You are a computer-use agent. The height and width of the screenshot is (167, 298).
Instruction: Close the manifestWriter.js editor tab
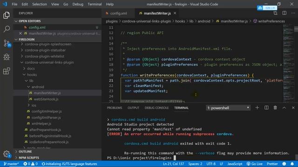coord(175,13)
